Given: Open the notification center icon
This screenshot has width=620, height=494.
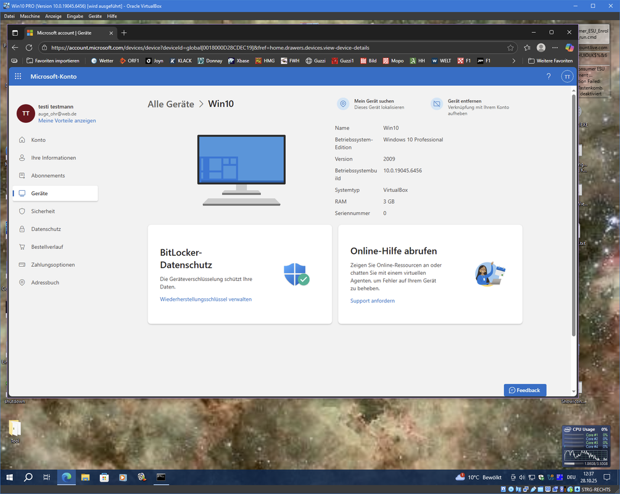Looking at the screenshot, I should coord(607,477).
